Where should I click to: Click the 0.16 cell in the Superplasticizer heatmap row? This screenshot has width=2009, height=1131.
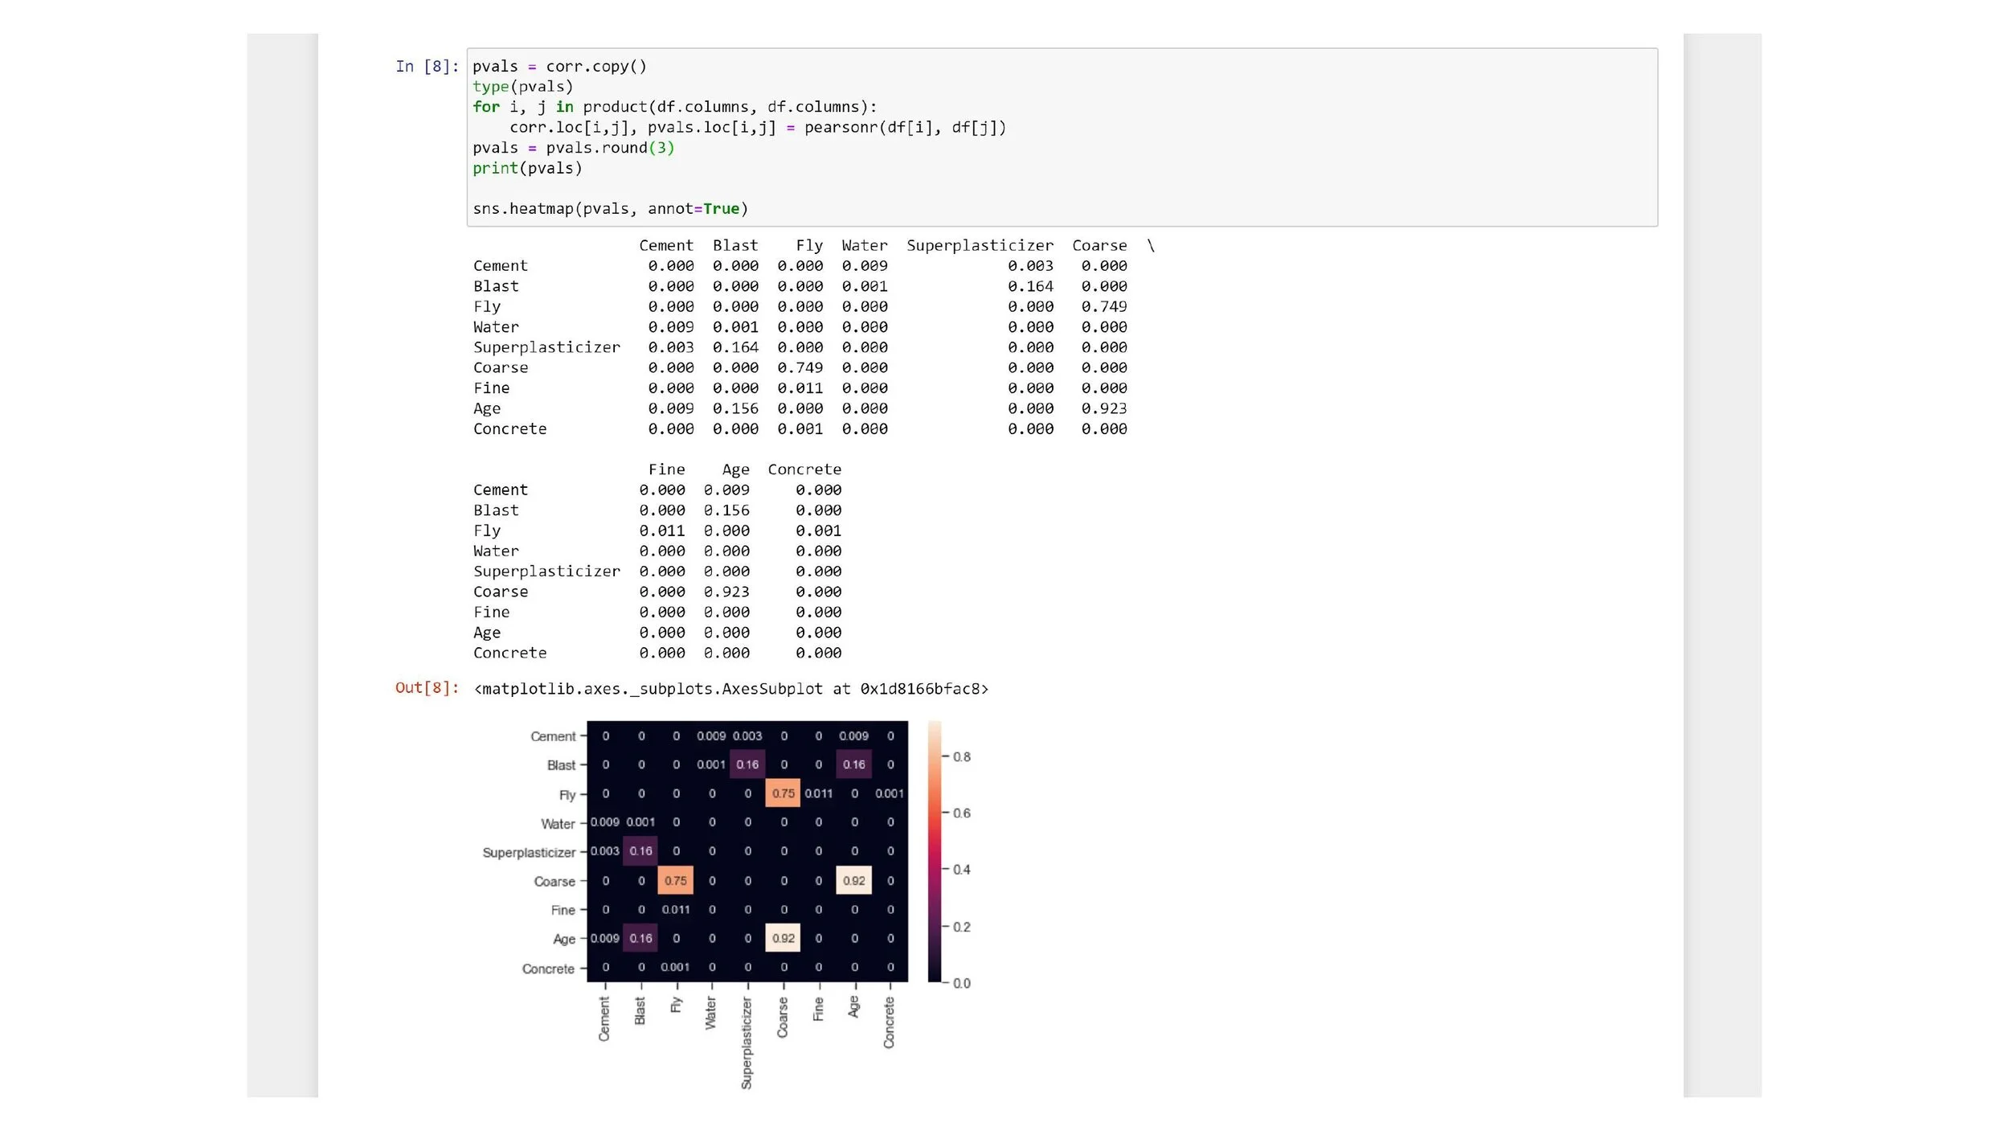click(x=640, y=851)
